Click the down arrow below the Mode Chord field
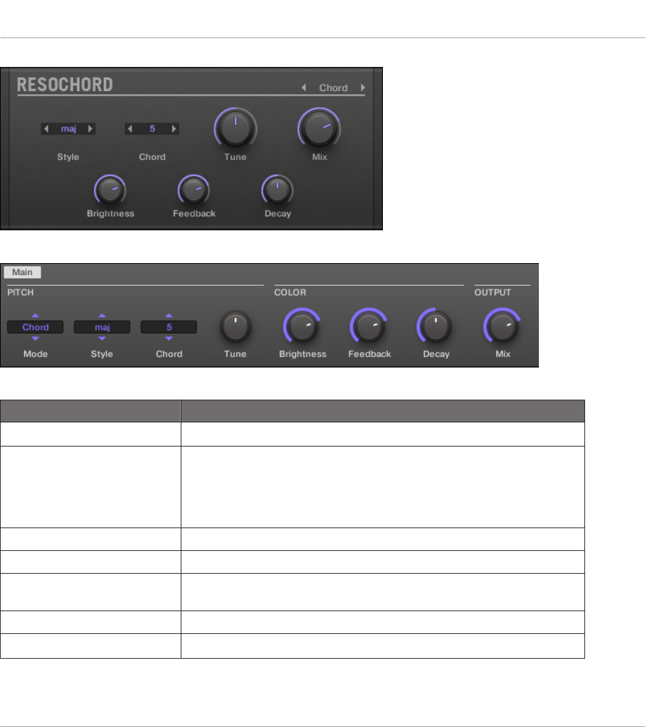646x727 pixels. 35,339
